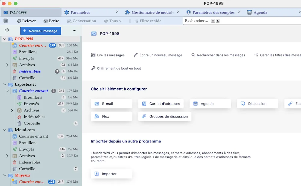This screenshot has height=186, width=301.
Task: Click the icloud.com account icon
Action: [11, 130]
